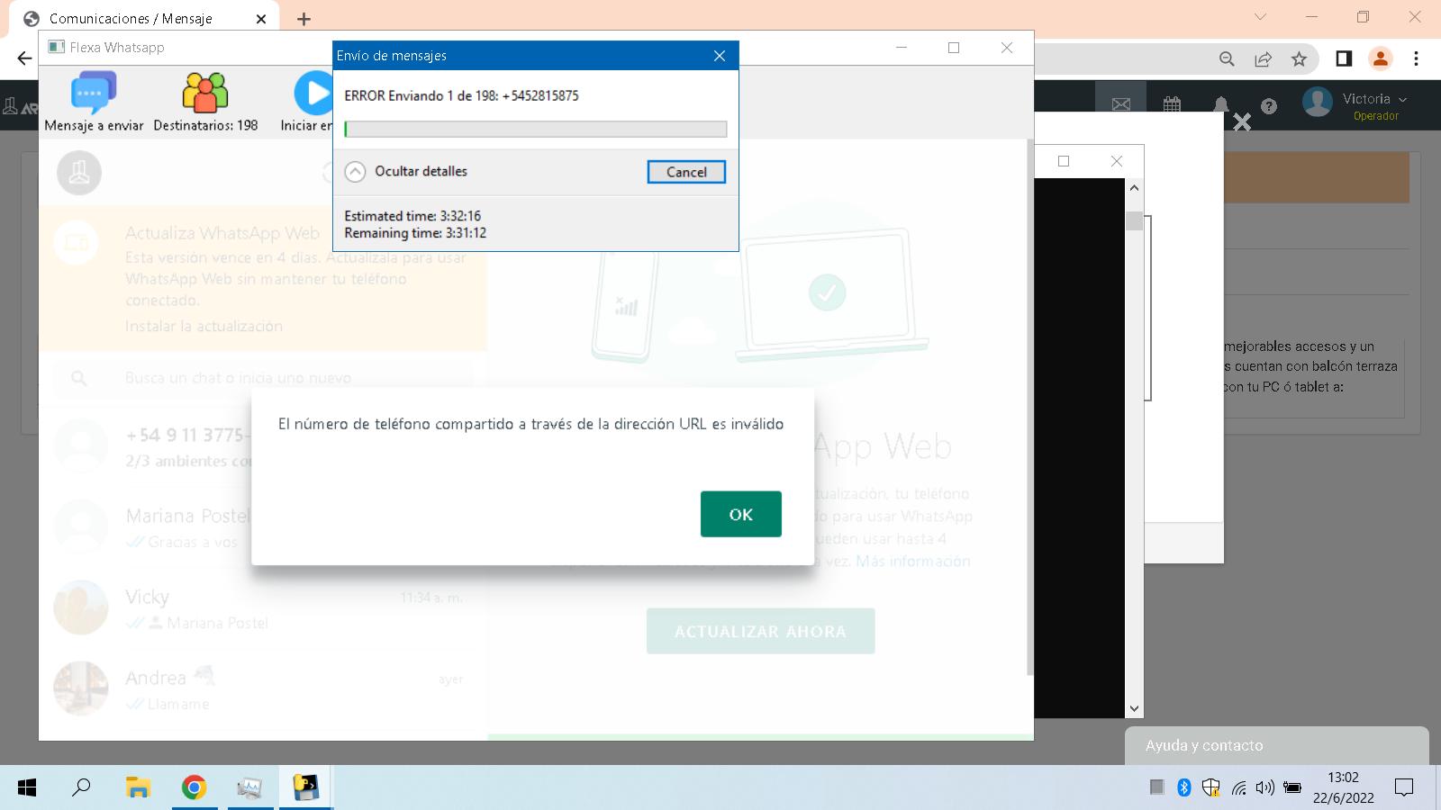This screenshot has width=1441, height=810.
Task: Click the Mensaje a enviar chat icon
Action: [x=94, y=93]
